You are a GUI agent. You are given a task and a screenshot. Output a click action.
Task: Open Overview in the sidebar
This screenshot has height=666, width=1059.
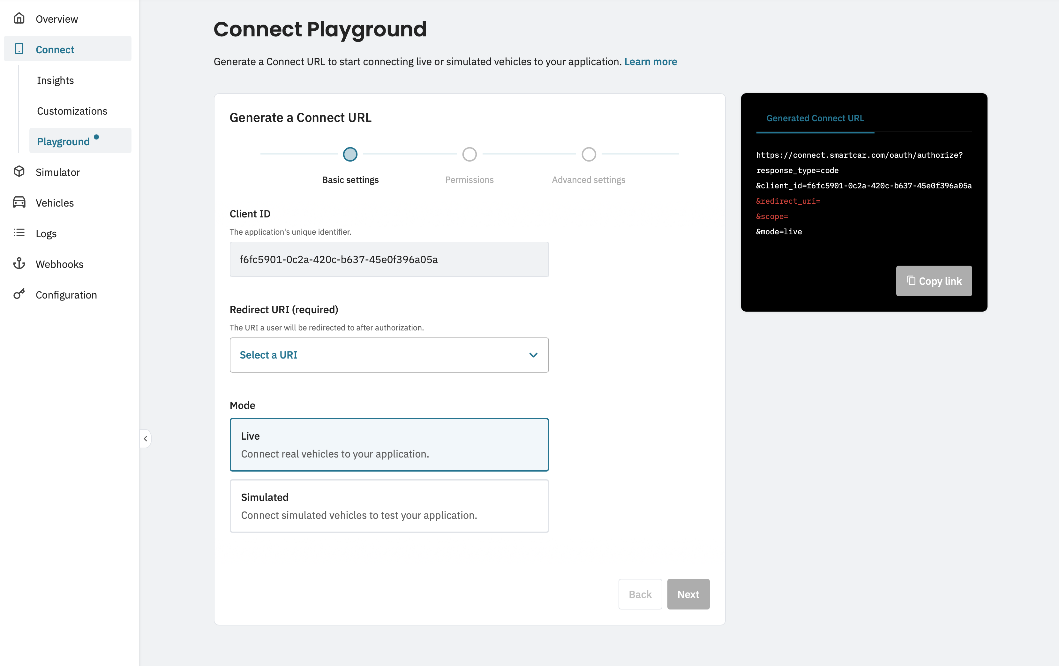coord(67,19)
